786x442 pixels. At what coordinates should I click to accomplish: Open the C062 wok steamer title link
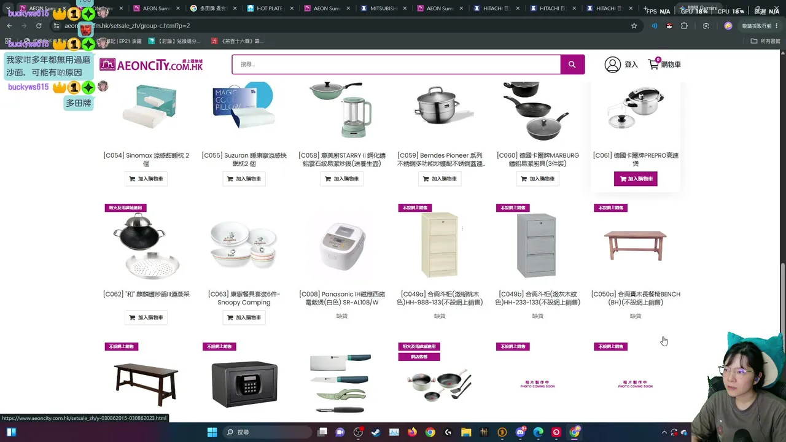click(x=146, y=294)
